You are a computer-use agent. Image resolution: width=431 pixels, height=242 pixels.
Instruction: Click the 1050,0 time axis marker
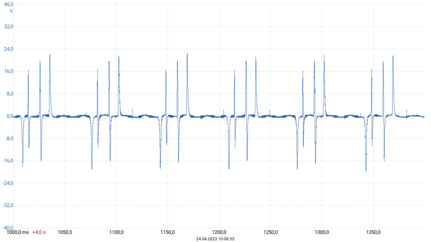(65, 232)
